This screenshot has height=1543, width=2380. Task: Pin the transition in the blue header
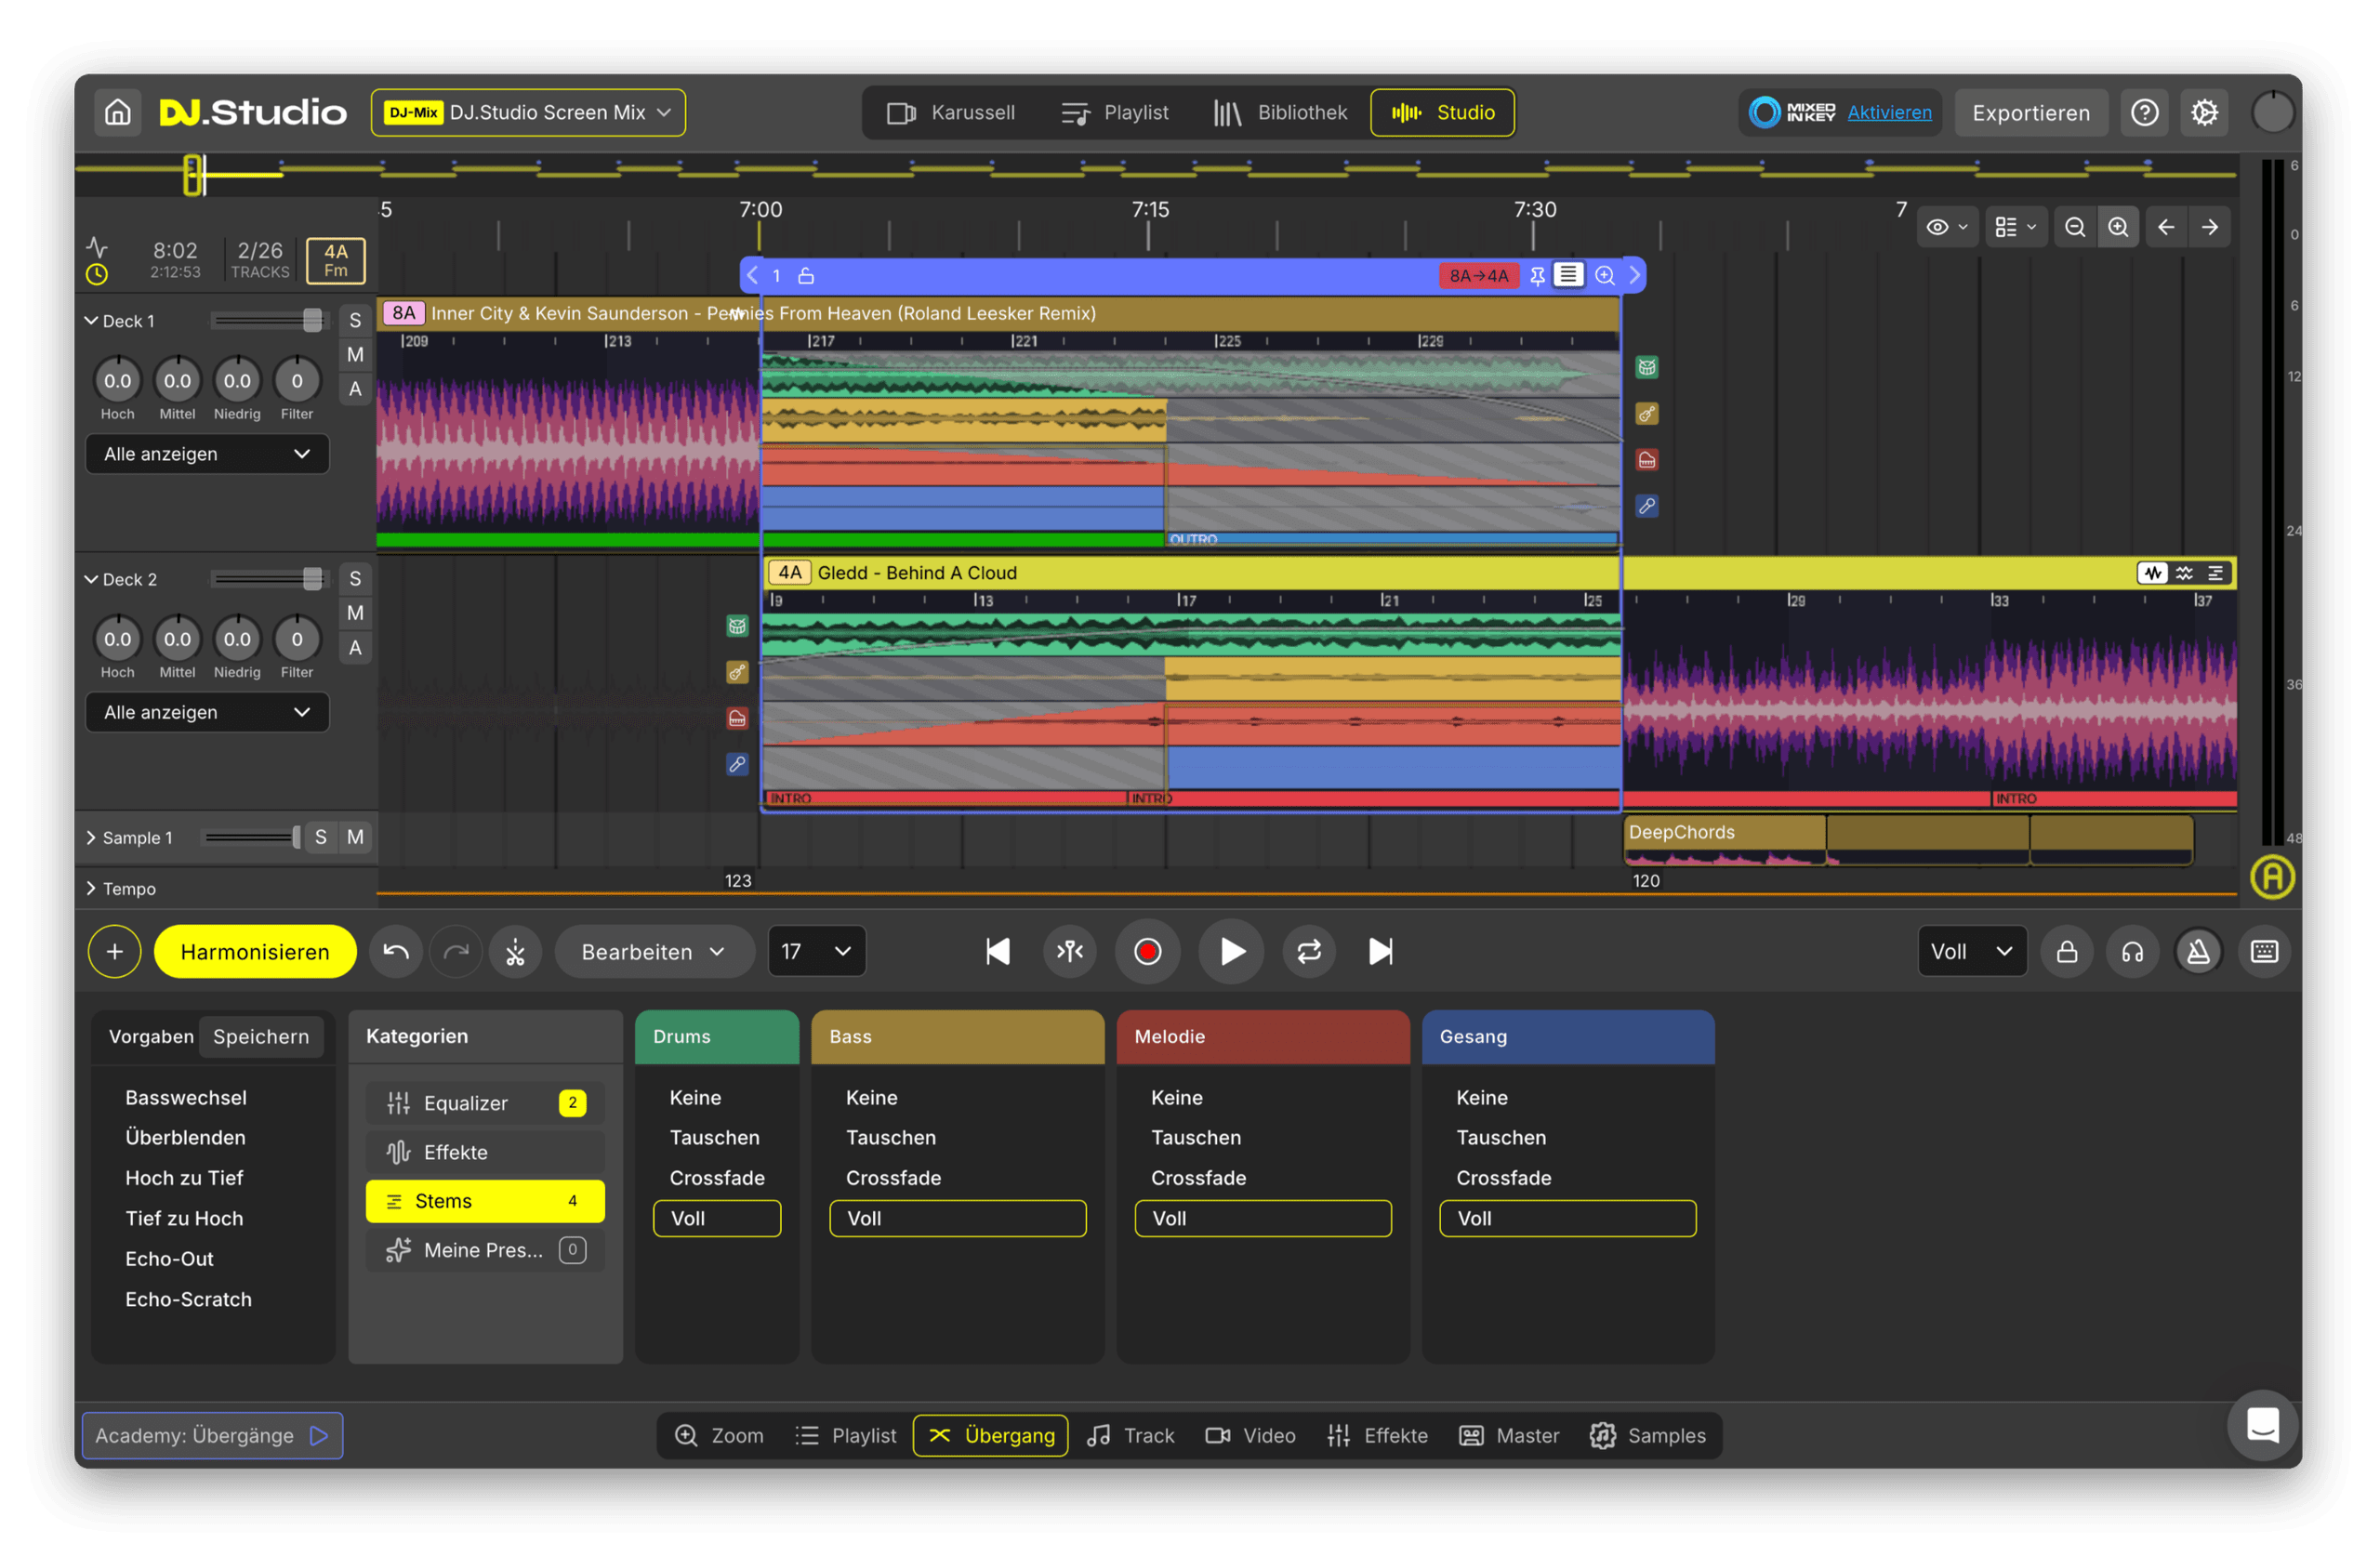click(x=1537, y=275)
